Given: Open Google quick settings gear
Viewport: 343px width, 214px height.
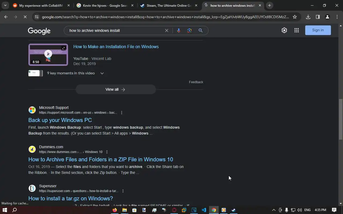Looking at the screenshot, I should (284, 30).
